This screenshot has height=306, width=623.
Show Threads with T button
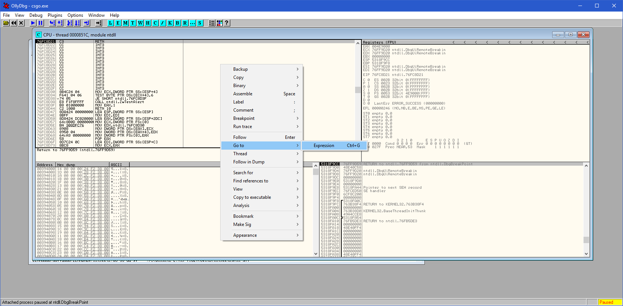[x=133, y=23]
